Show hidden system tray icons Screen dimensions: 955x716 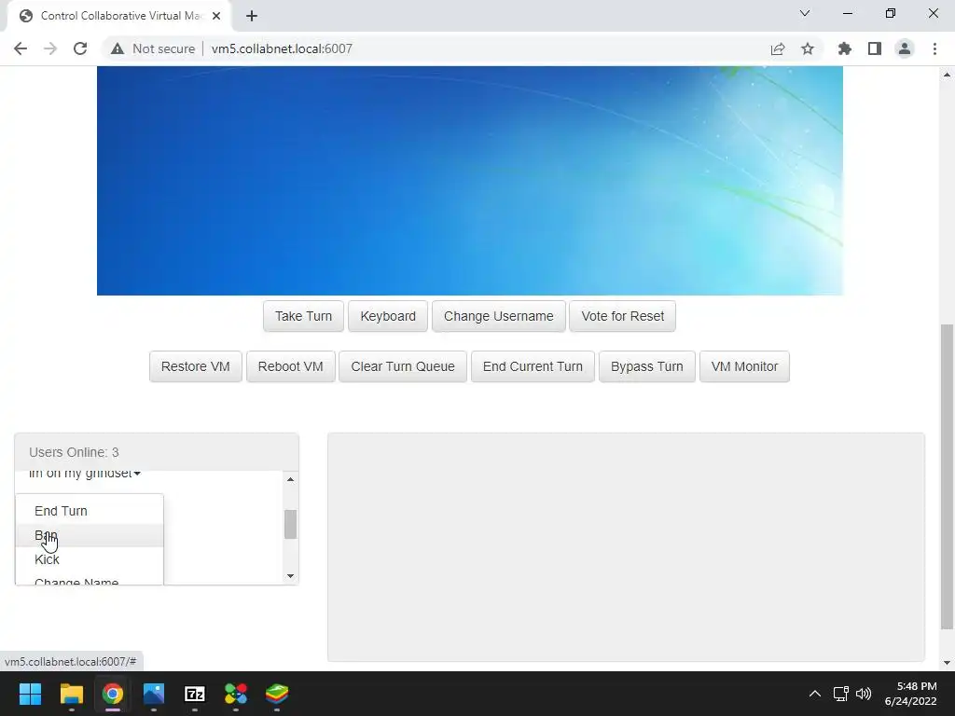tap(815, 694)
